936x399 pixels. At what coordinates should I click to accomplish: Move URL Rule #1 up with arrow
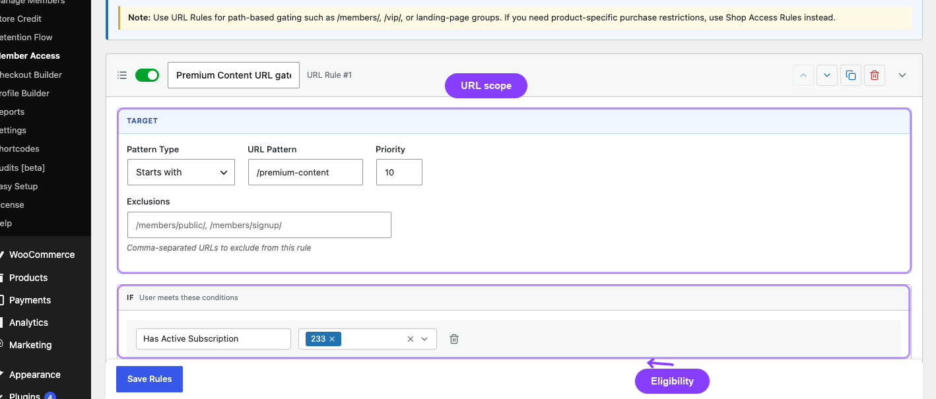803,75
